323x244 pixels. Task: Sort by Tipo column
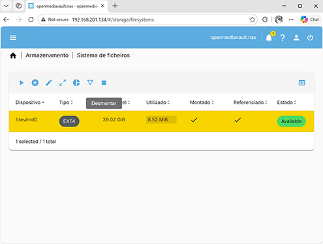click(x=66, y=102)
